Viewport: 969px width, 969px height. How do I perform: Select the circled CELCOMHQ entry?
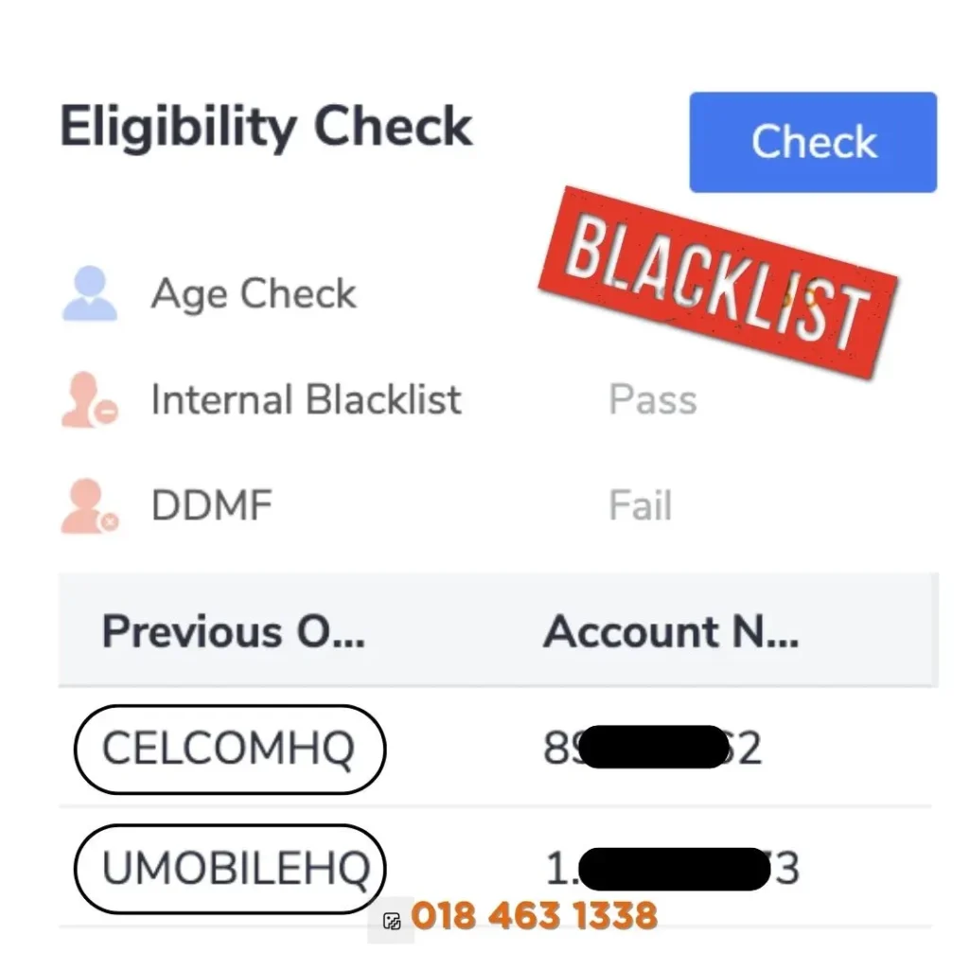231,749
